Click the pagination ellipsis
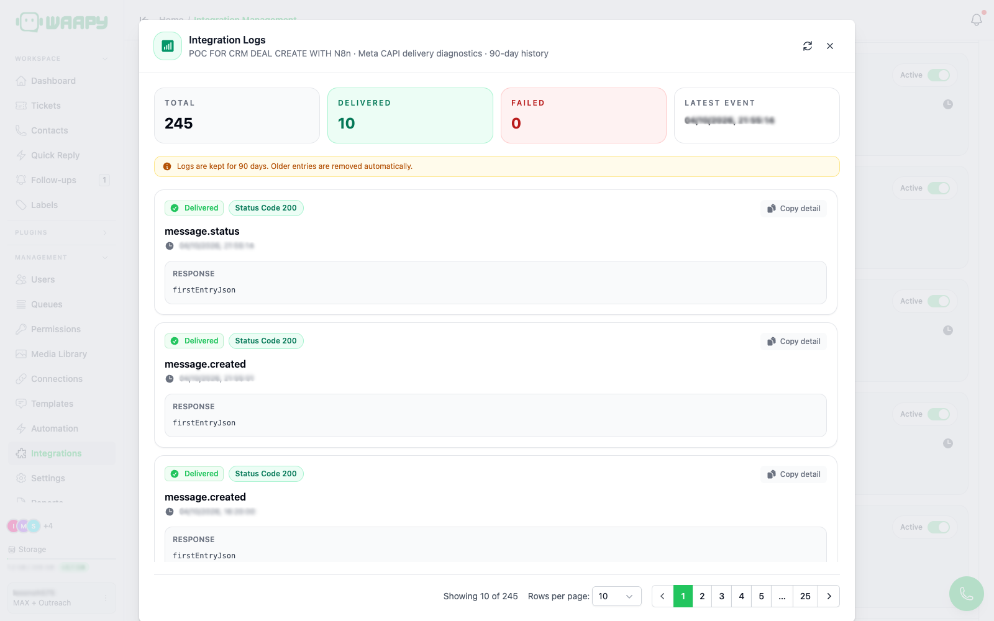This screenshot has width=994, height=621. pos(782,596)
